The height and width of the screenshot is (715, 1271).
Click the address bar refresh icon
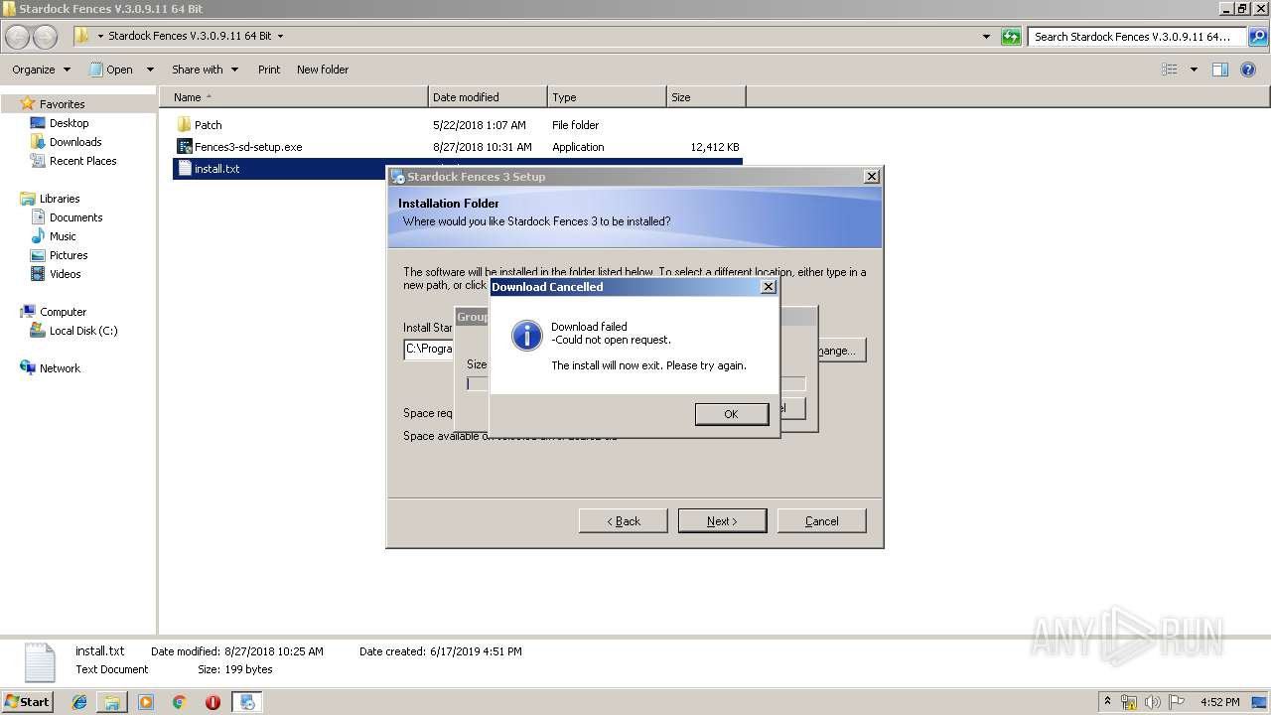1011,37
